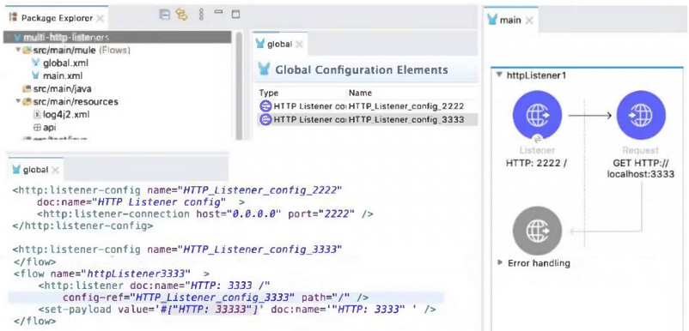This screenshot has width=689, height=331.
Task: Select the HTTP_Listener_config_3333 row
Action: [x=367, y=119]
